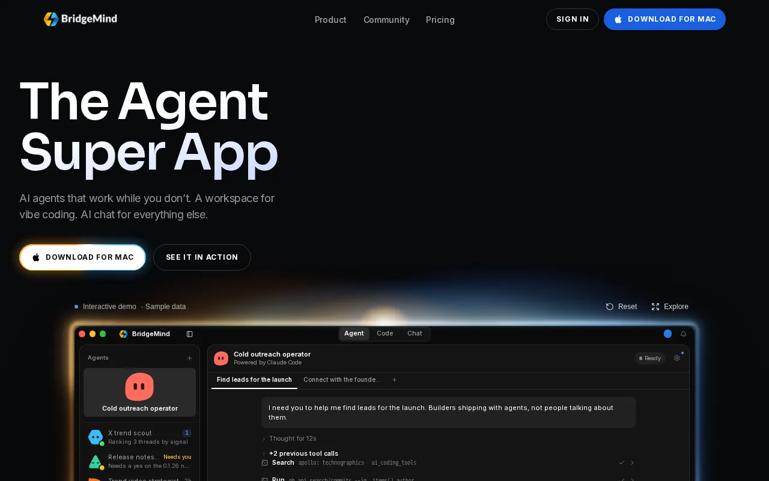Click the X trend scout unread badge 1
The image size is (769, 481).
click(x=187, y=433)
